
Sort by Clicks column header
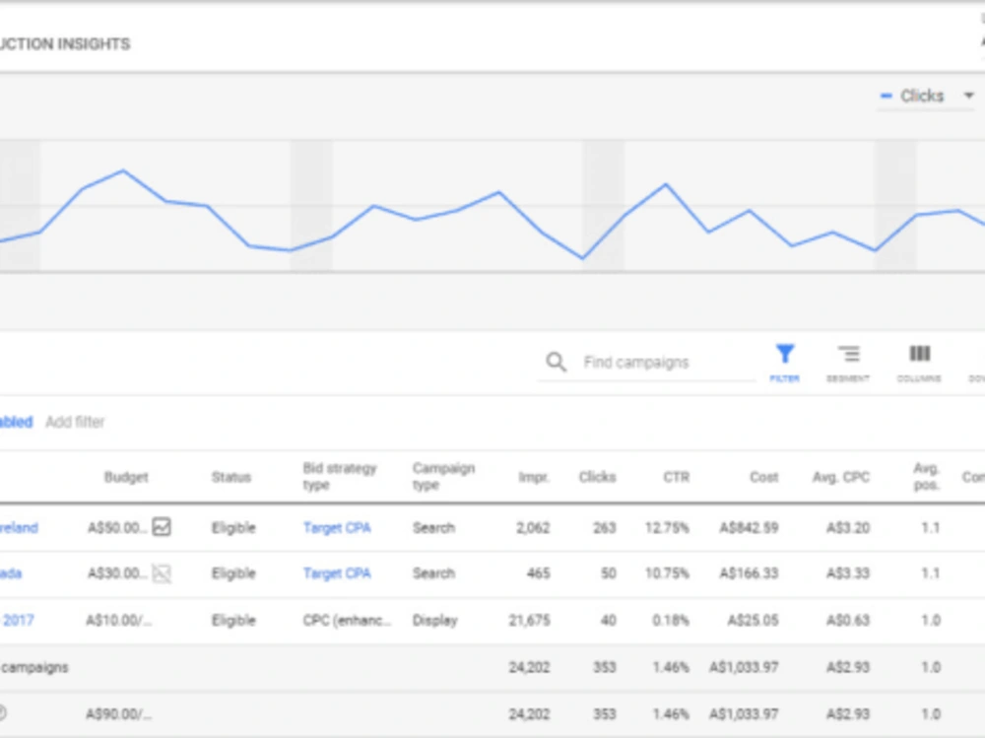click(598, 477)
